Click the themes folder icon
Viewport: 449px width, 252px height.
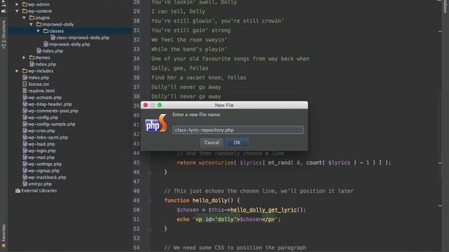(32, 57)
